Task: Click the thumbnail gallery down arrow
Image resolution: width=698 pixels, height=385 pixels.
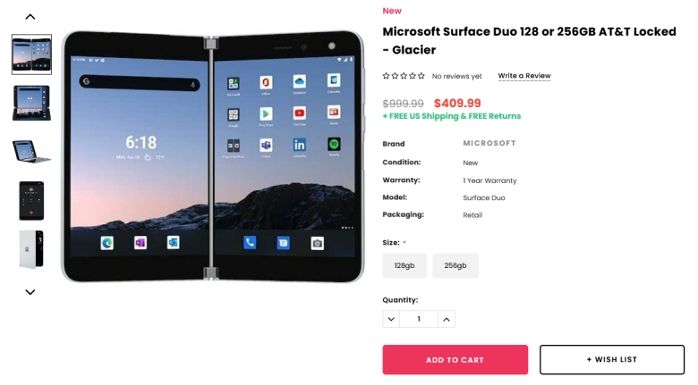Action: pyautogui.click(x=30, y=292)
